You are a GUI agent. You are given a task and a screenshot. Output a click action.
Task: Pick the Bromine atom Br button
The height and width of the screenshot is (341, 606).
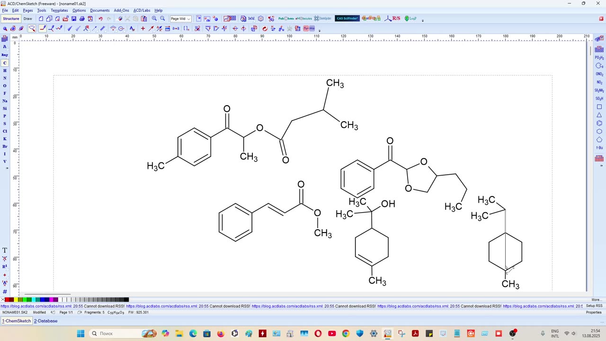(5, 146)
